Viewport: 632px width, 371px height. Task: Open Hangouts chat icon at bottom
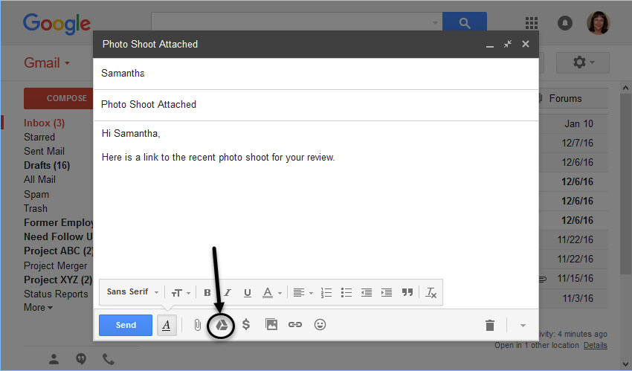(x=81, y=359)
